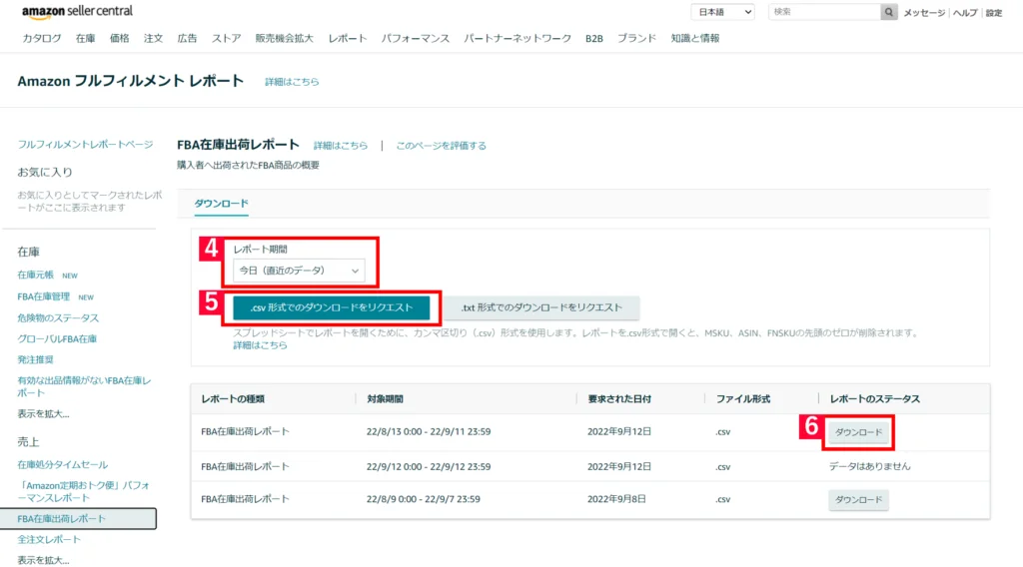Open the パートナーネットワーク menu

point(517,39)
